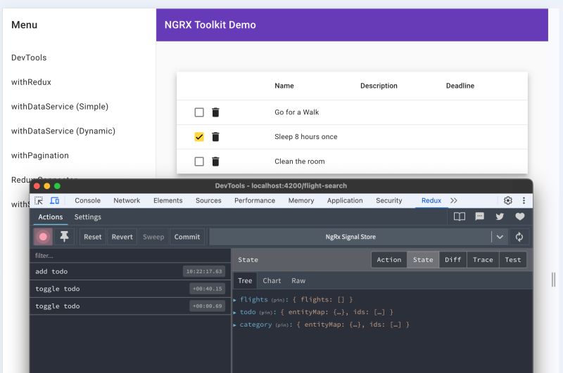Show the State inspector view
Image resolution: width=563 pixels, height=373 pixels.
423,260
